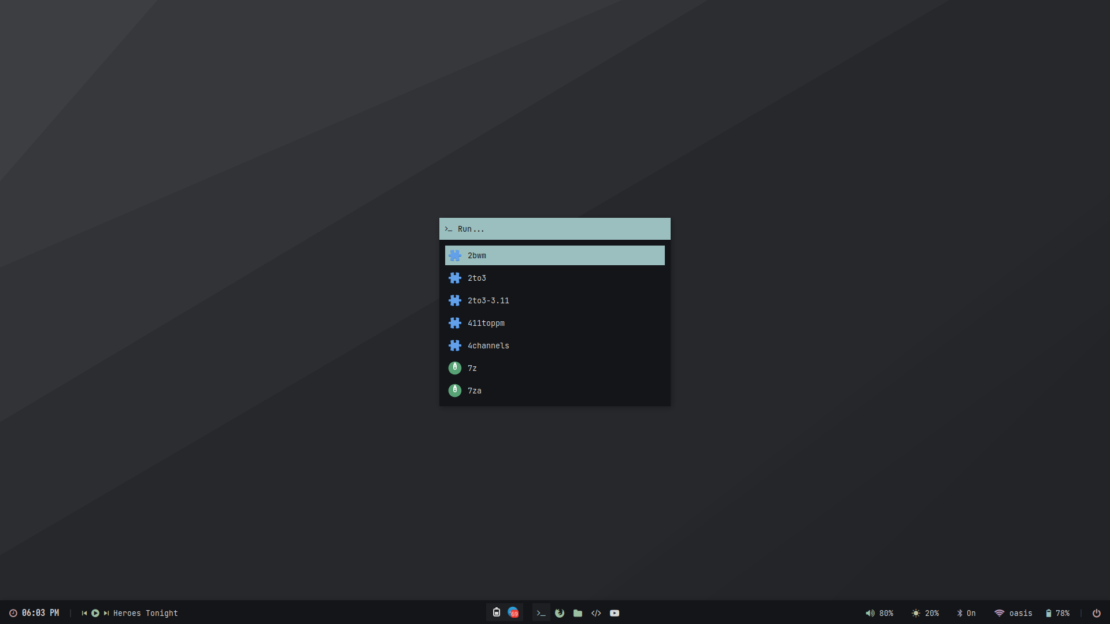Click the brightness 20% indicator
Viewport: 1110px width, 624px height.
(x=925, y=613)
